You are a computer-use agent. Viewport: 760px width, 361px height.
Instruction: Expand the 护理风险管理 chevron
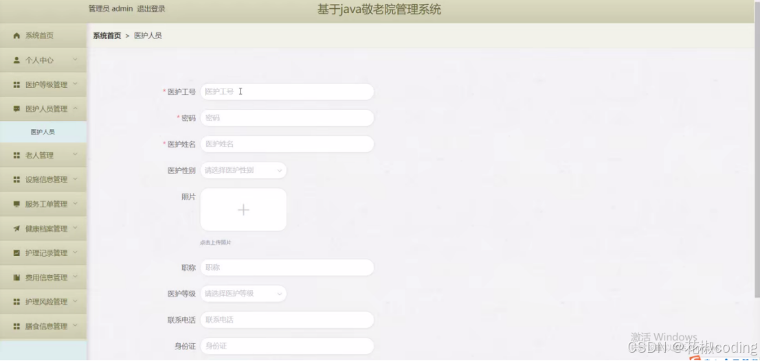pos(75,301)
